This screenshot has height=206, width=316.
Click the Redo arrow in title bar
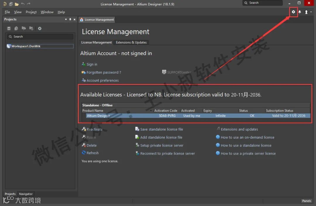[x=29, y=4]
